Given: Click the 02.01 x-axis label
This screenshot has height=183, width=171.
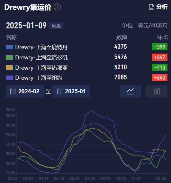Looking at the screenshot, I should coord(13,178).
